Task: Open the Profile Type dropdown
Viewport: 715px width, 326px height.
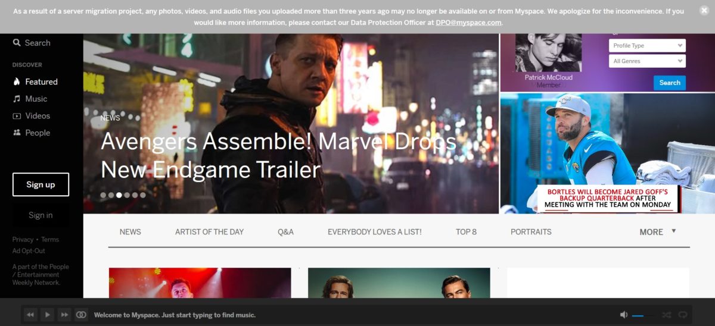Action: coord(647,46)
